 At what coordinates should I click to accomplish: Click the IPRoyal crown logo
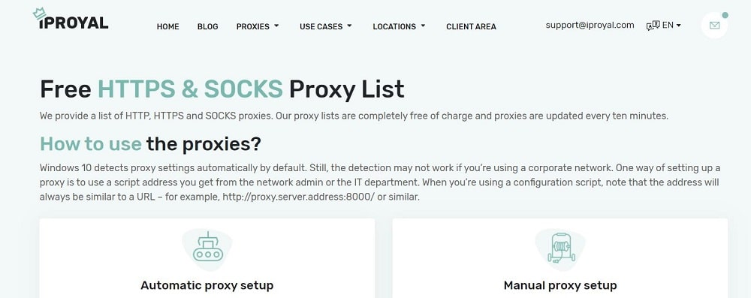pos(71,20)
